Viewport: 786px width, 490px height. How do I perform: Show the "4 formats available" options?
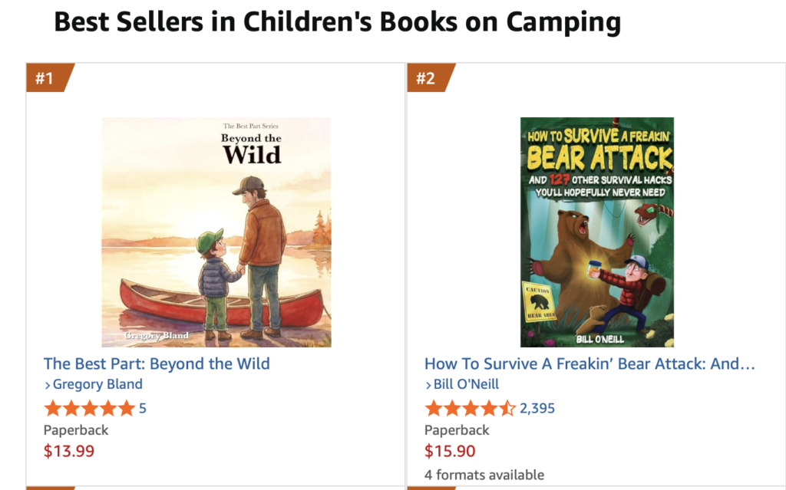[484, 475]
